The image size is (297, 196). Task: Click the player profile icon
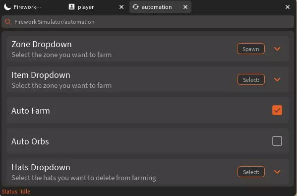(71, 7)
